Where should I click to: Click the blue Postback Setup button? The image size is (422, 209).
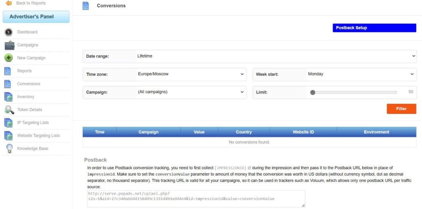tap(374, 28)
